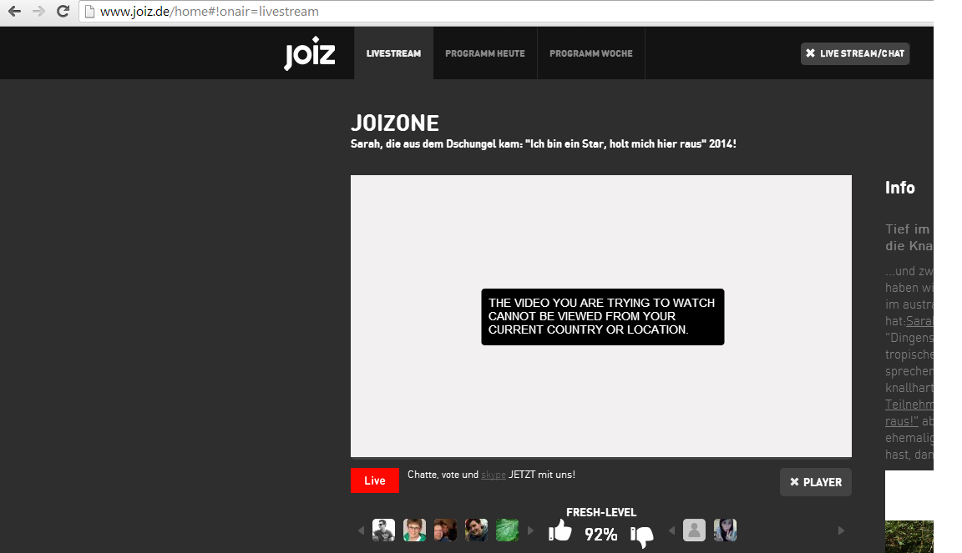
Task: Vote thumbs up for Fresh-Level
Action: pos(559,531)
